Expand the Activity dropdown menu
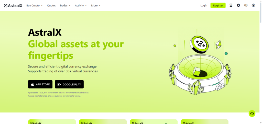The image size is (262, 124). [81, 6]
